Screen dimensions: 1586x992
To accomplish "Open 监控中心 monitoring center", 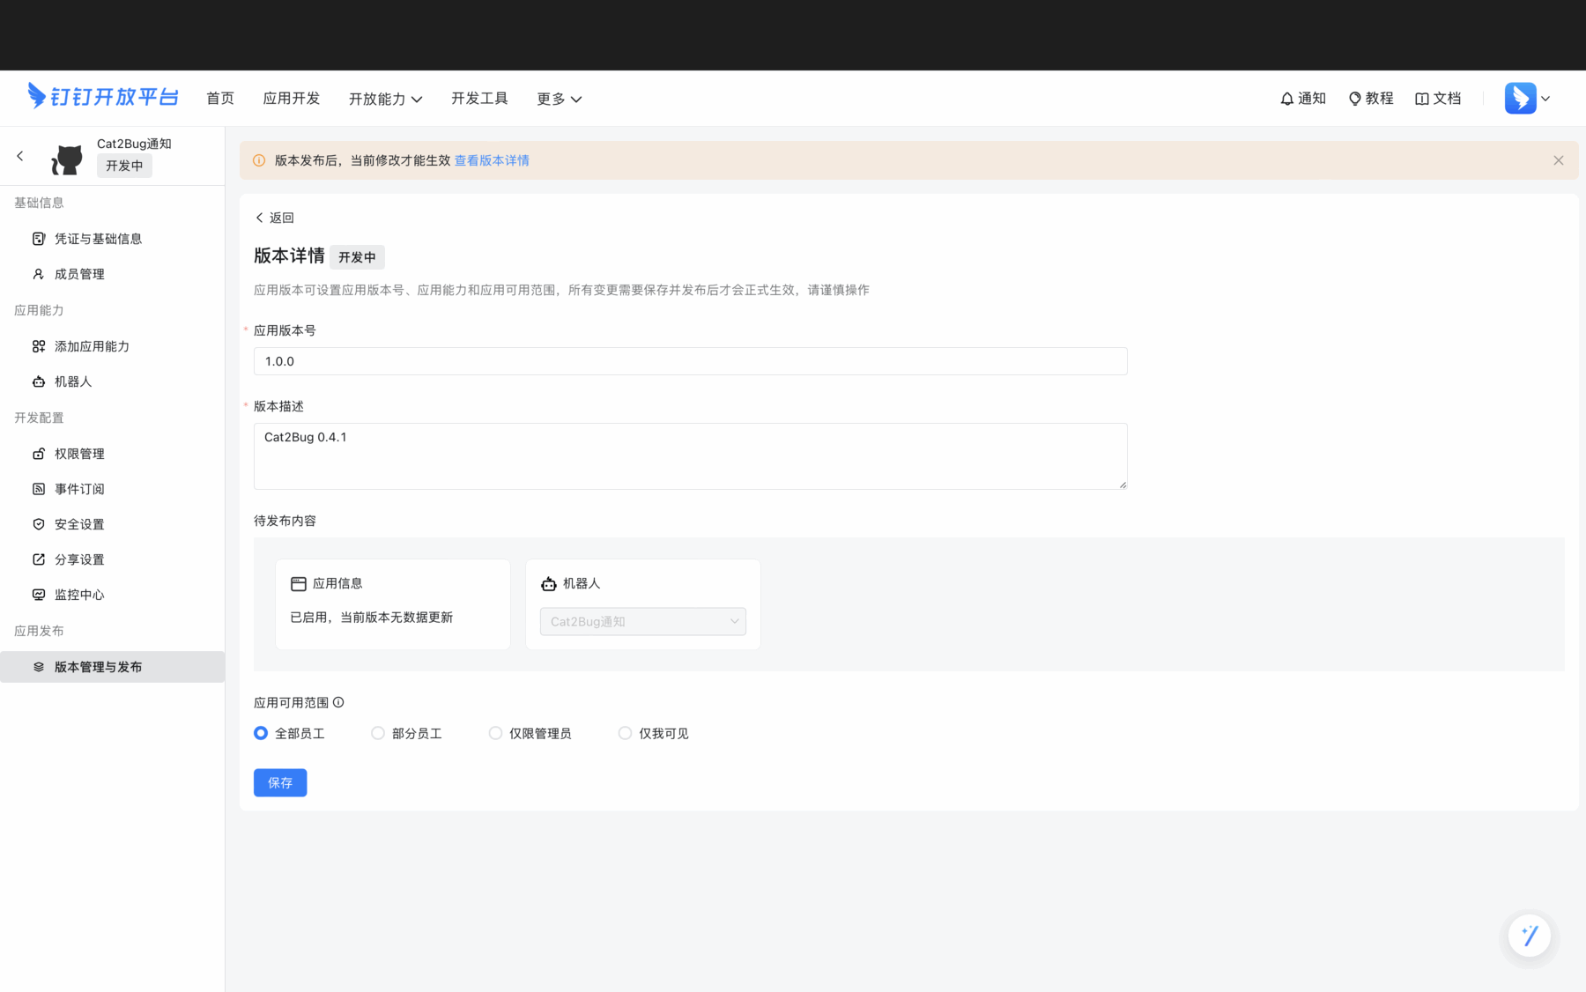I will pos(79,594).
